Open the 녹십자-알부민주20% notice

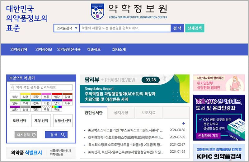pyautogui.click(x=125, y=152)
